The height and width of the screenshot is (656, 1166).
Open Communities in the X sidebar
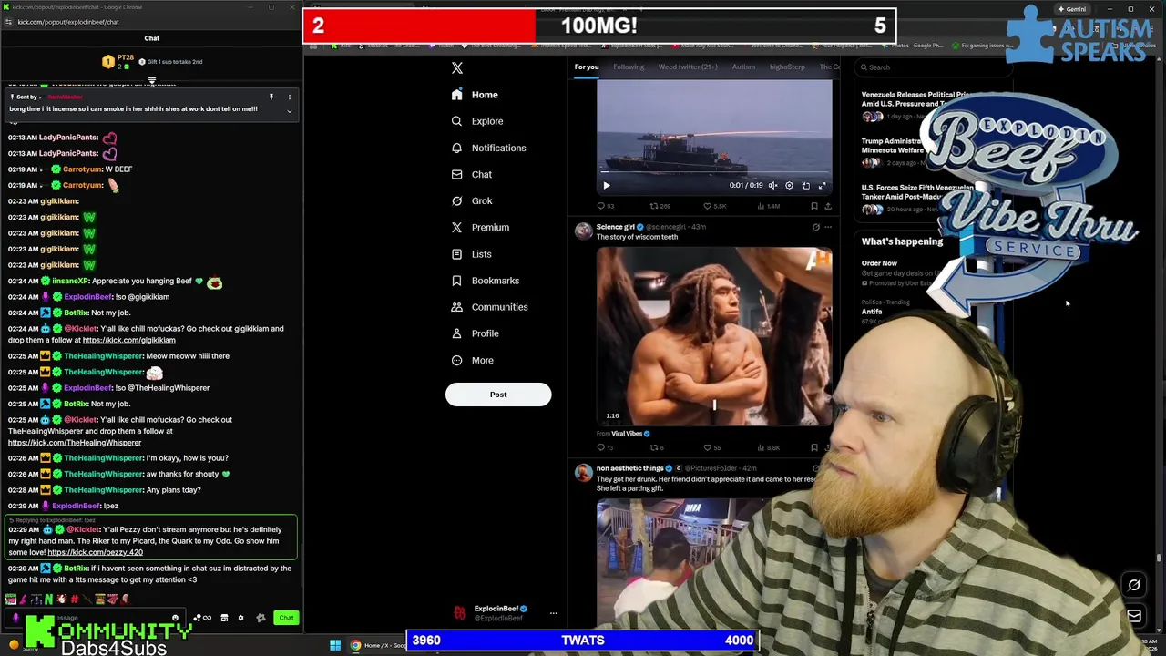[489, 307]
